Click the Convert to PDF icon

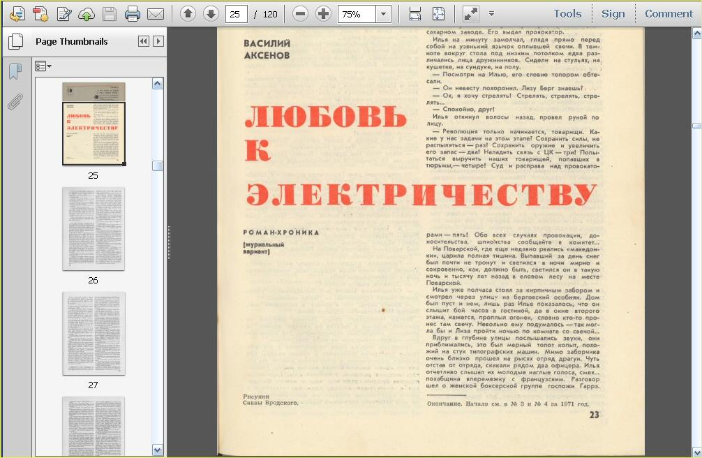coord(41,13)
